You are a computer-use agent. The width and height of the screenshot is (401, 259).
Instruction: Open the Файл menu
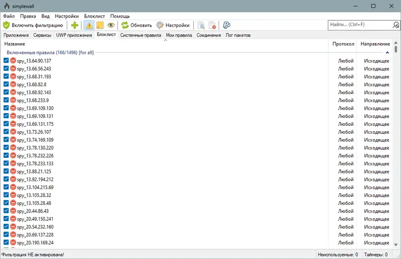click(9, 16)
